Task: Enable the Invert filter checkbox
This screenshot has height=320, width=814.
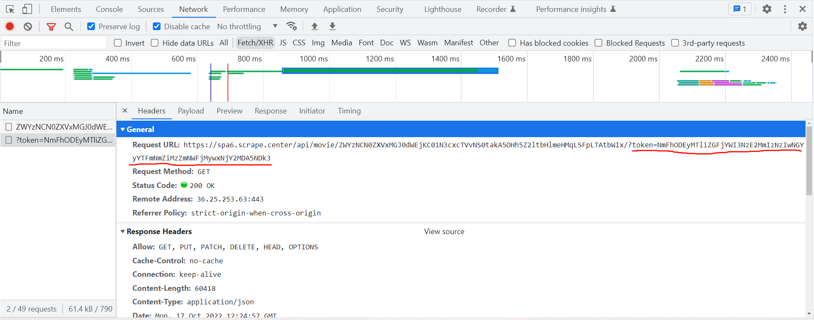Action: [118, 43]
